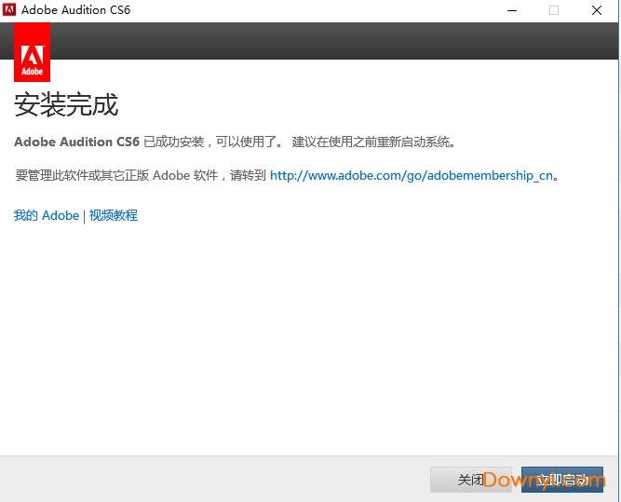This screenshot has height=502, width=621.
Task: Click the Adobe Audition CS6 bold product name
Action: click(77, 142)
